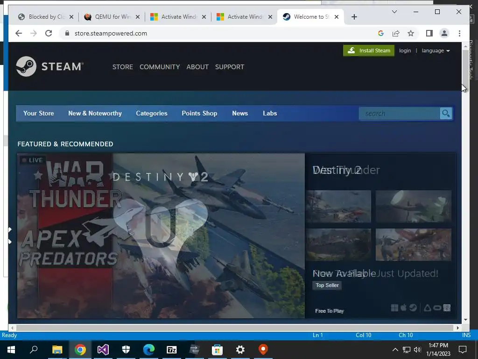Click the featured game main capsule image
478x359 pixels.
click(161, 236)
